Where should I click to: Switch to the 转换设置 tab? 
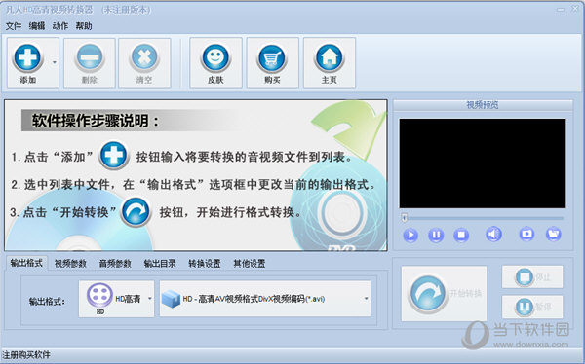pos(205,264)
